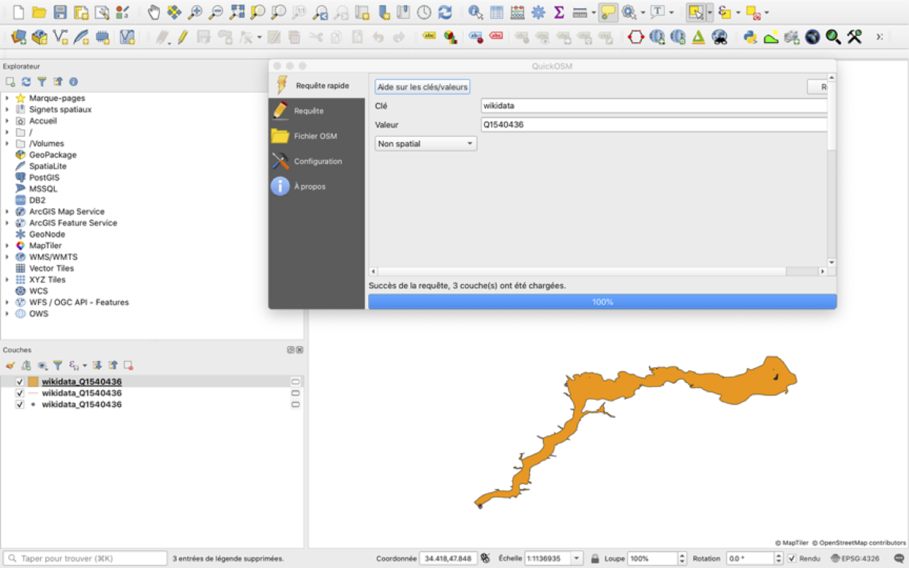The width and height of the screenshot is (909, 568).
Task: Click the expand all icon in Couches
Action: point(97,365)
